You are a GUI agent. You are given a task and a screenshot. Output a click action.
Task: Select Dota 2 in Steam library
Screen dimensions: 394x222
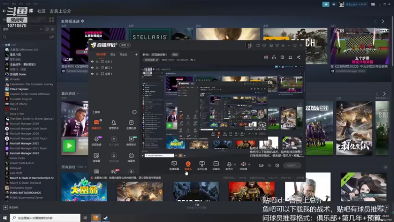click(x=14, y=109)
